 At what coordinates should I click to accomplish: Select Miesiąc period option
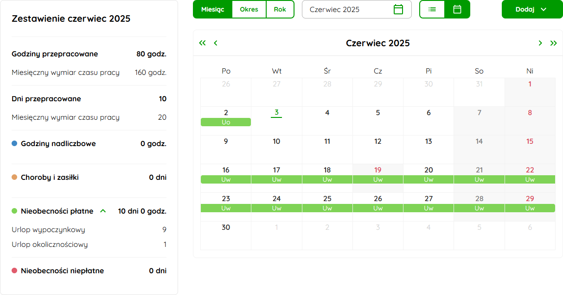coord(213,9)
